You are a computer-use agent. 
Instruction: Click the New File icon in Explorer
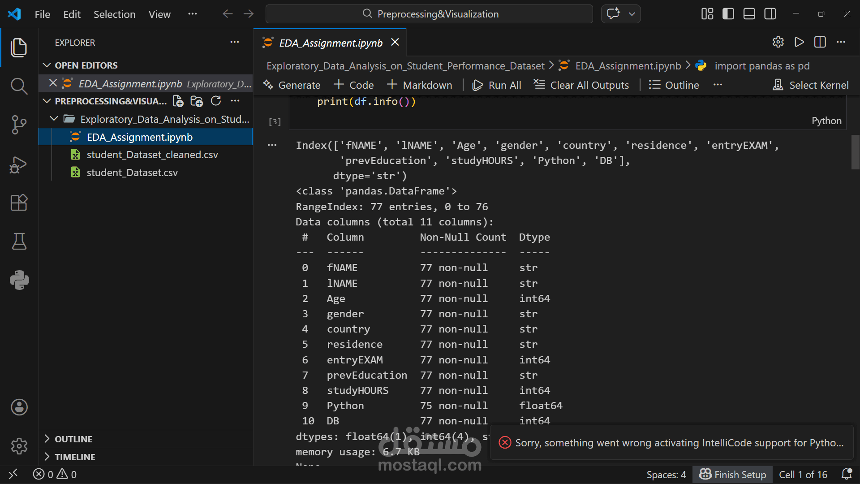[178, 101]
